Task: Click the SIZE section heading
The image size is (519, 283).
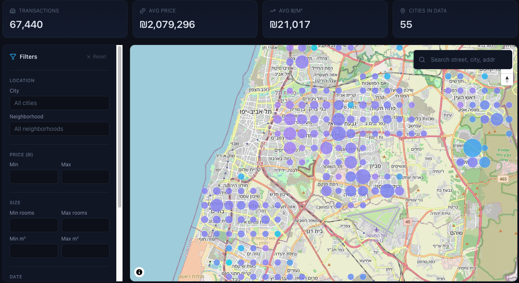Action: (x=15, y=203)
